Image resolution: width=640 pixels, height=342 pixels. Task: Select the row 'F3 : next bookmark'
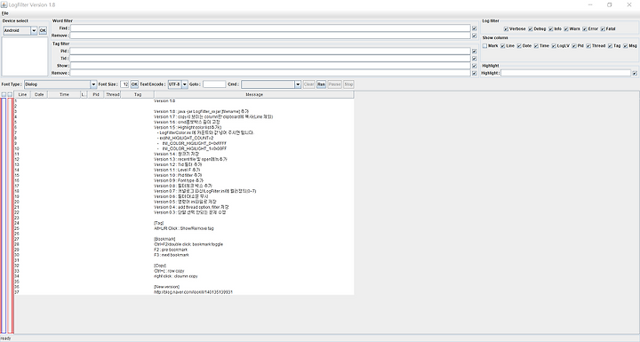[184, 255]
